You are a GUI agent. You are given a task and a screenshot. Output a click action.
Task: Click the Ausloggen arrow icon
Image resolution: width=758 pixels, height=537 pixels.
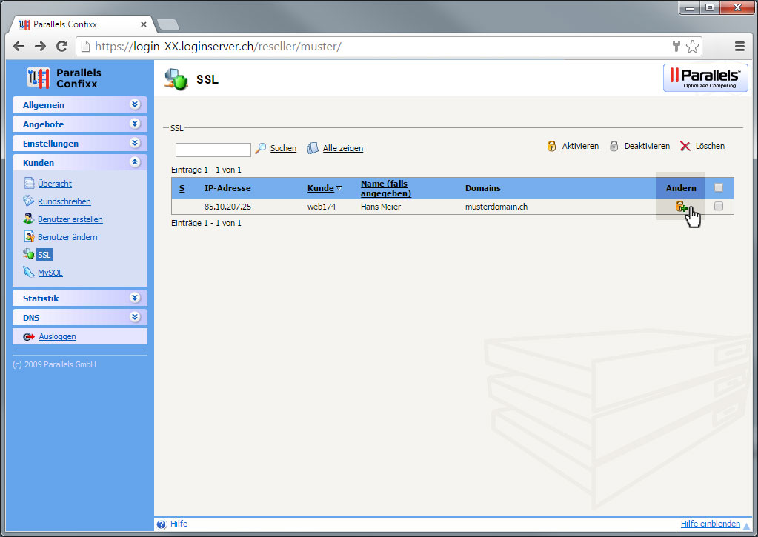(x=29, y=336)
